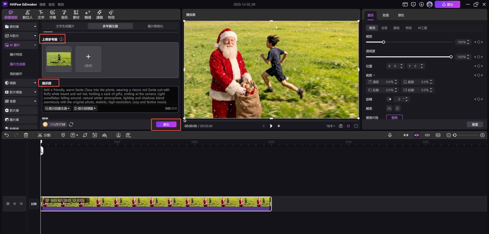Refresh the credits counter

tap(71, 124)
